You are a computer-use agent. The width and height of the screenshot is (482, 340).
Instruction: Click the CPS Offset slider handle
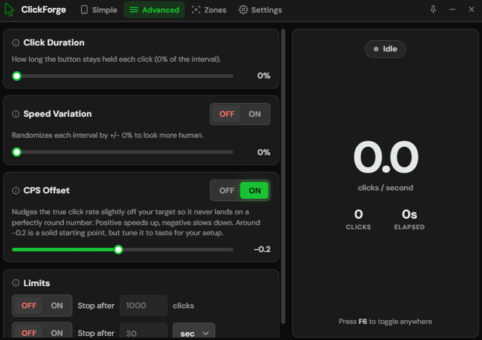tap(118, 250)
